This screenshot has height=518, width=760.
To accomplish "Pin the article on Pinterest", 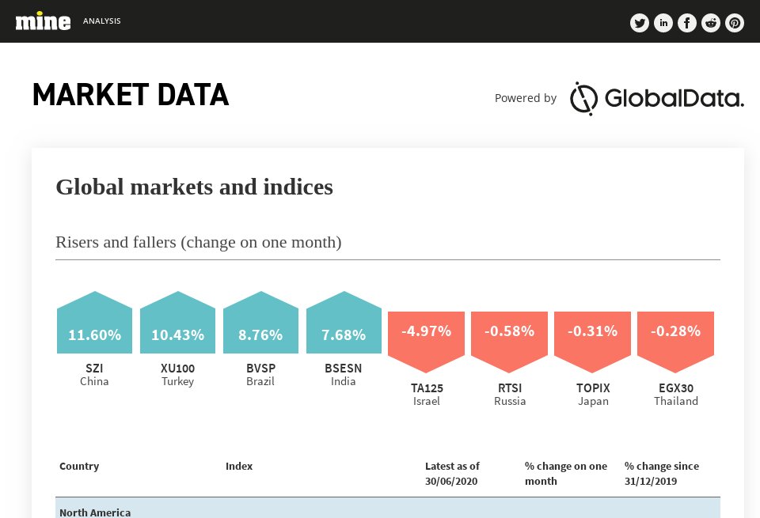I will (x=735, y=23).
